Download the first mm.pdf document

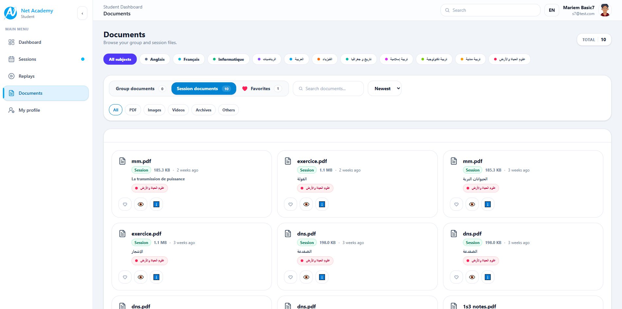[156, 204]
